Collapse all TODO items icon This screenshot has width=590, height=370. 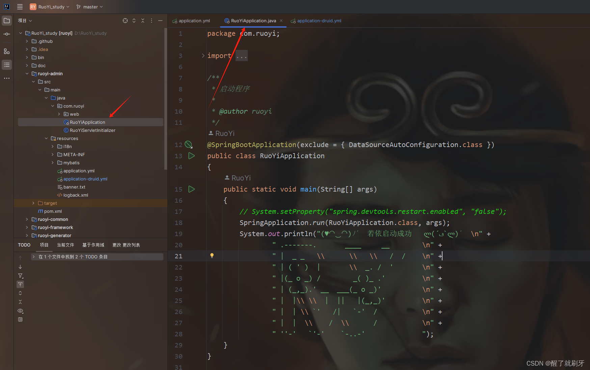coord(20,302)
